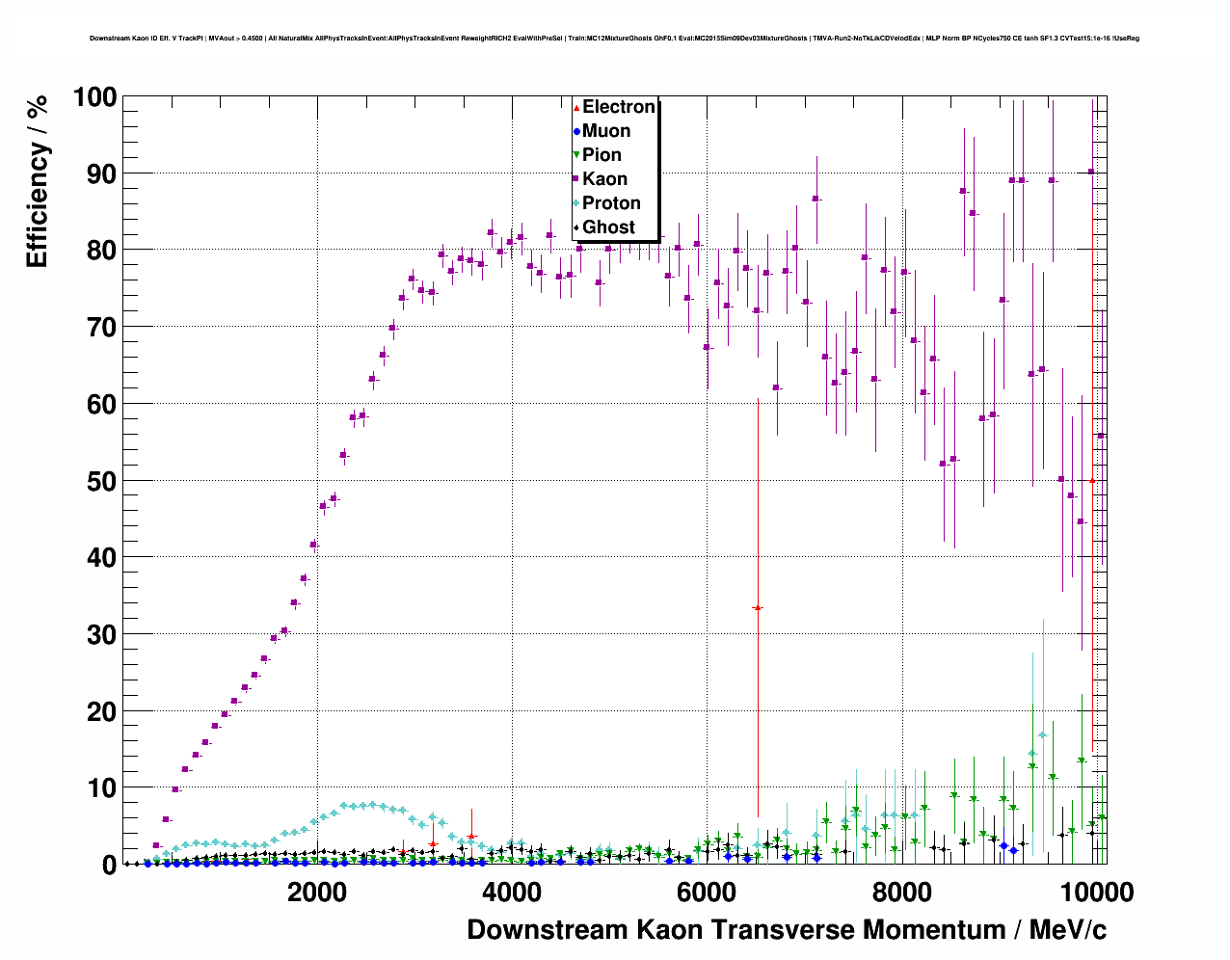This screenshot has width=1230, height=960.
Task: Click the y-axis tick label "40"
Action: point(101,558)
